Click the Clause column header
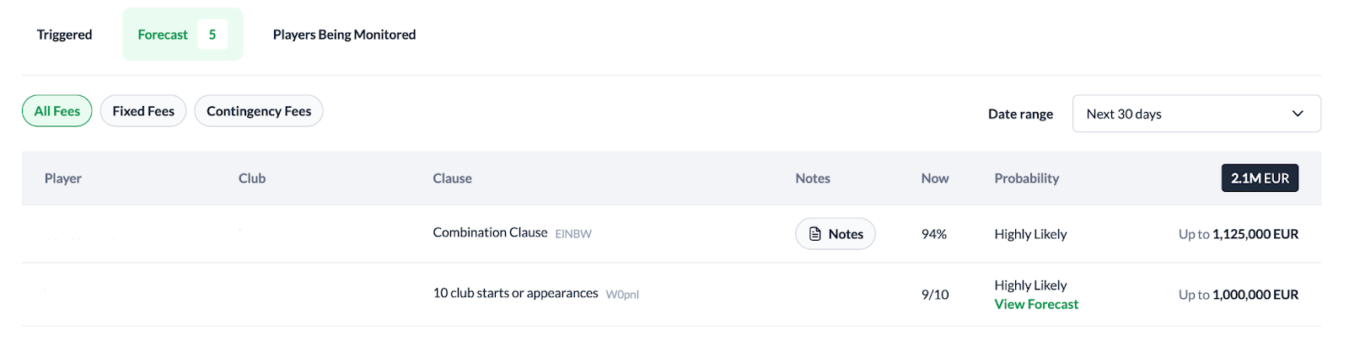The width and height of the screenshot is (1349, 346). (x=452, y=178)
